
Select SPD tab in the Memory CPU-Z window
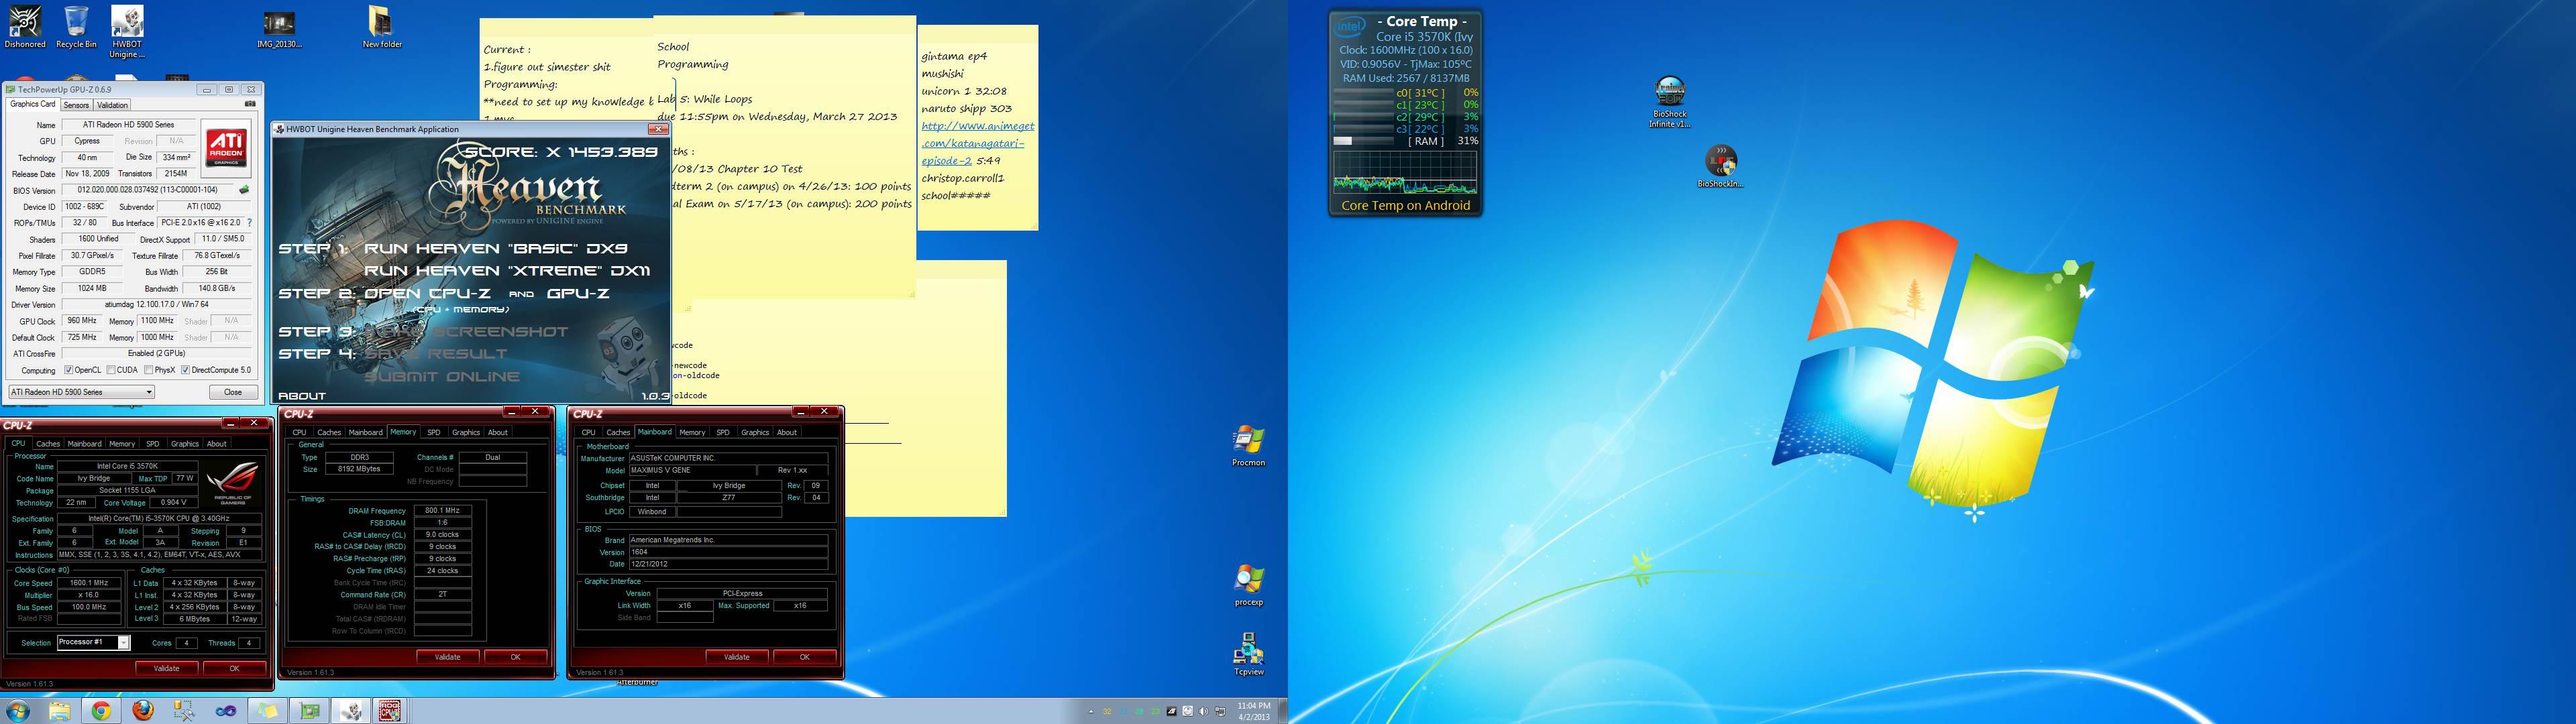click(433, 433)
